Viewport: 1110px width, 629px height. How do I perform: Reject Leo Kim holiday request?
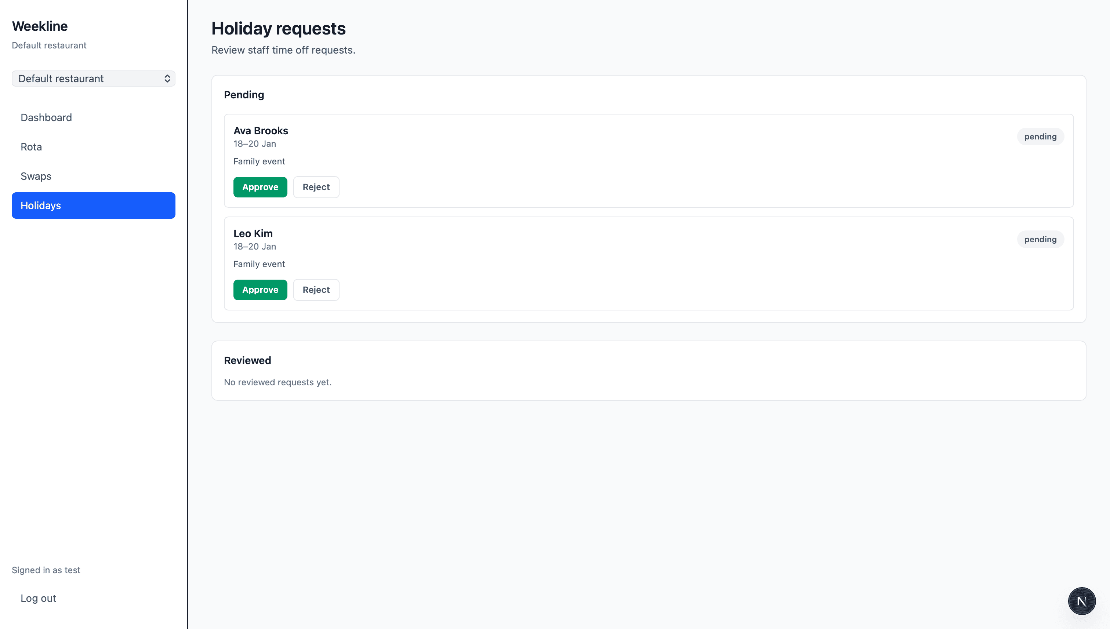(316, 290)
